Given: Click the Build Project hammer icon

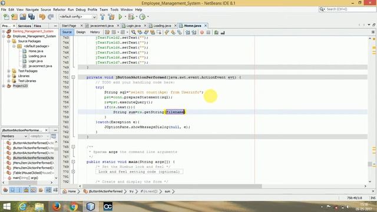Looking at the screenshot, I should 102,17.
